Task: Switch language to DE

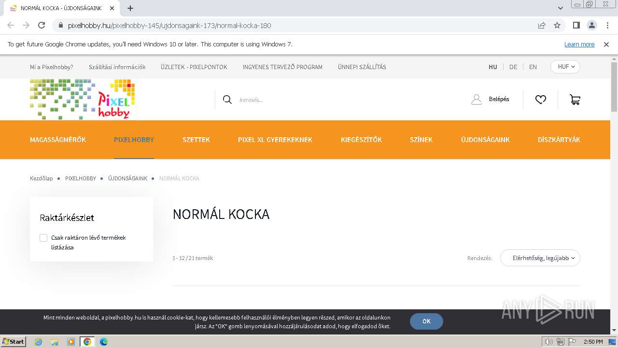Action: pyautogui.click(x=513, y=67)
